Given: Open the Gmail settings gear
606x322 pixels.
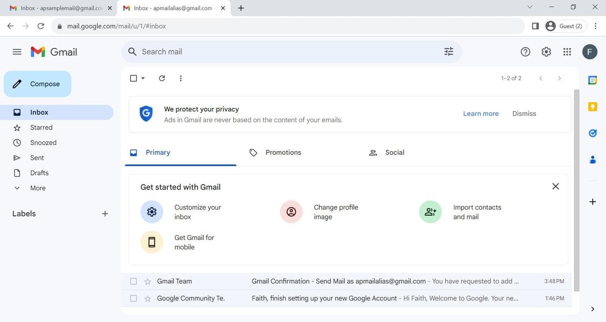Looking at the screenshot, I should 546,51.
